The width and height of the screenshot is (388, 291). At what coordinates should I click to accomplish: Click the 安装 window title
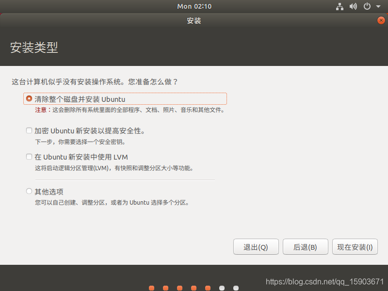194,20
